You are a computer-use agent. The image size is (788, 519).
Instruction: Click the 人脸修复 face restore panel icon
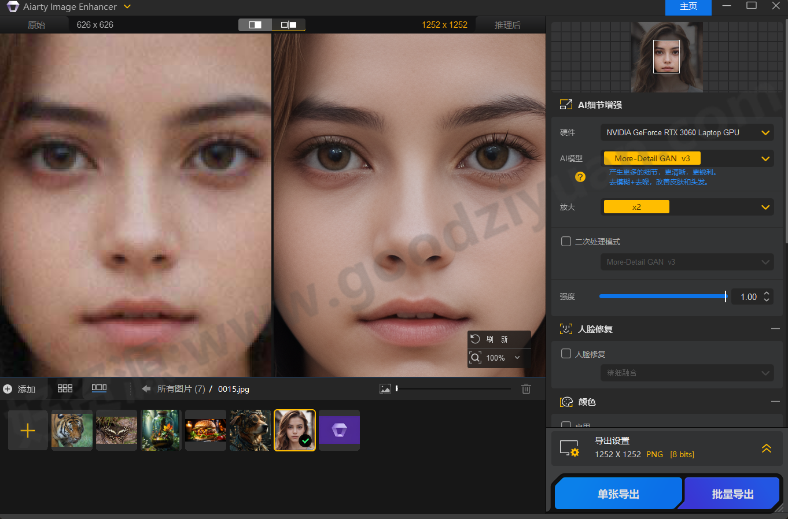coord(565,329)
